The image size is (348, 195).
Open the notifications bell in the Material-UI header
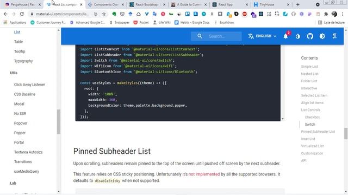coord(285,36)
